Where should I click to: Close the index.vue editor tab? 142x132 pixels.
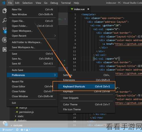88,9
